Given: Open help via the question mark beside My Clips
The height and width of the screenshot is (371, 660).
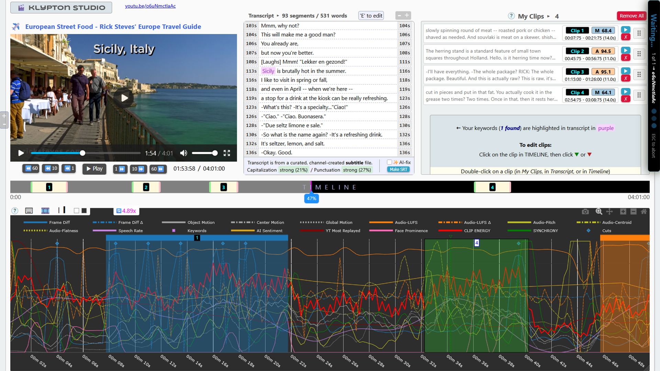Looking at the screenshot, I should [511, 16].
